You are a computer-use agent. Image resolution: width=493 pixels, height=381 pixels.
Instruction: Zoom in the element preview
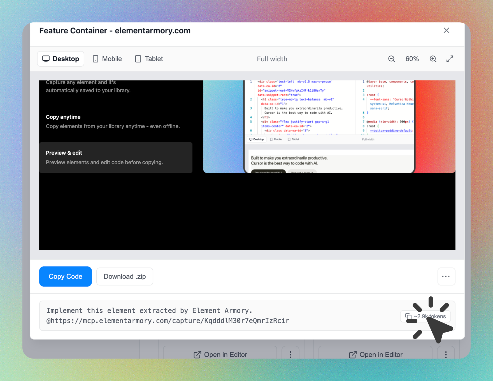tap(433, 59)
